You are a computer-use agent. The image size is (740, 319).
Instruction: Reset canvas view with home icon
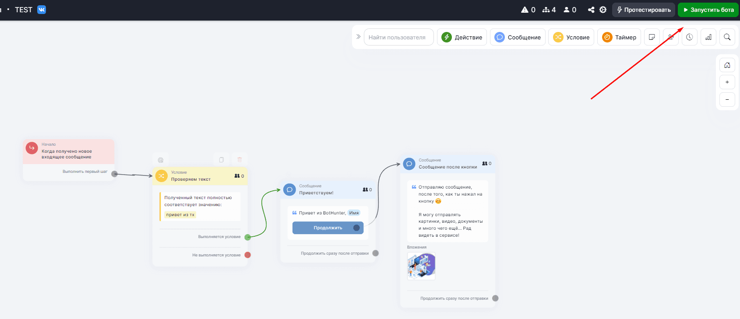click(727, 65)
